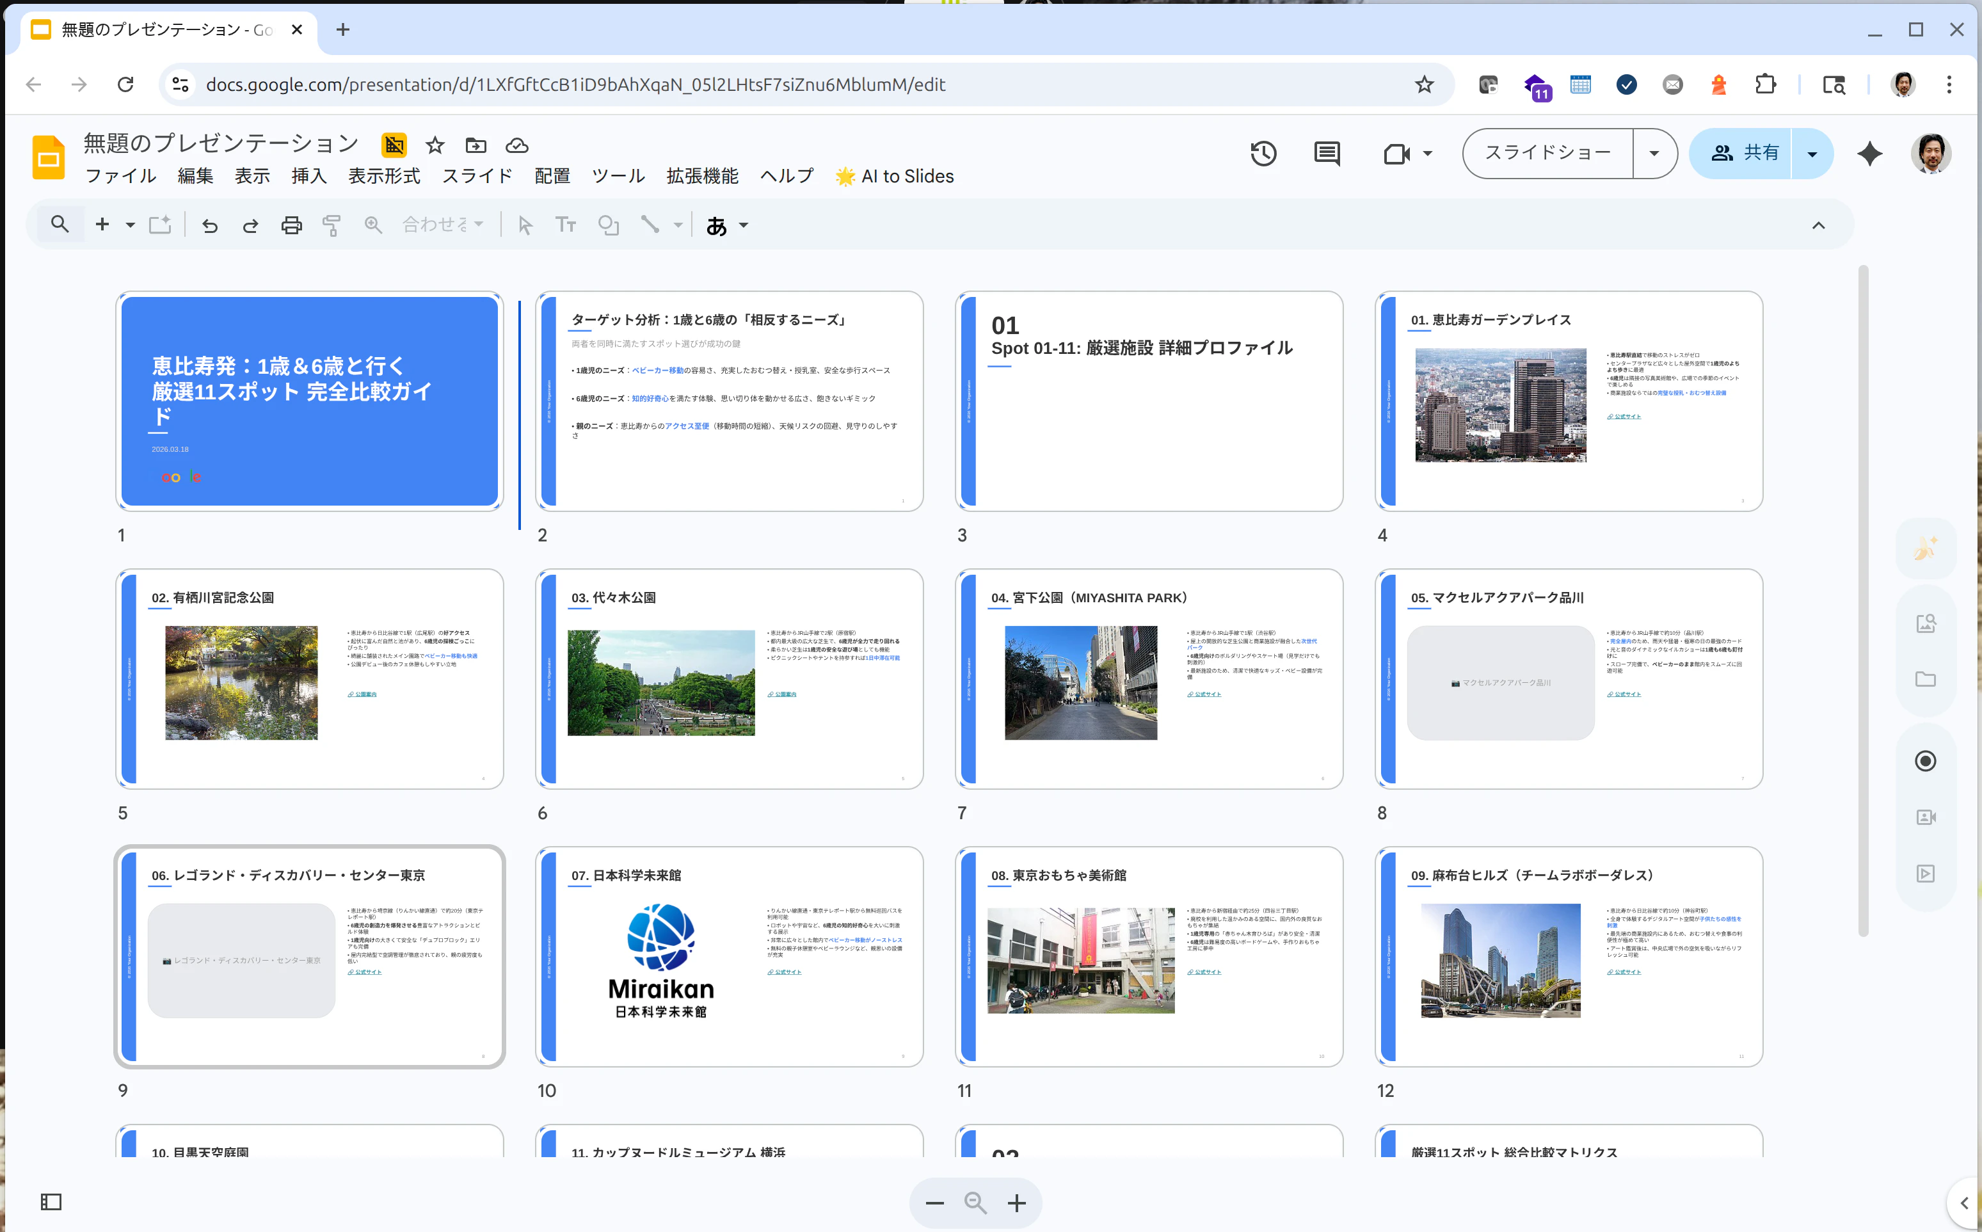The image size is (1982, 1232).
Task: Select the 東京おもちゃ美術館 slide thumbnail
Action: 1149,957
